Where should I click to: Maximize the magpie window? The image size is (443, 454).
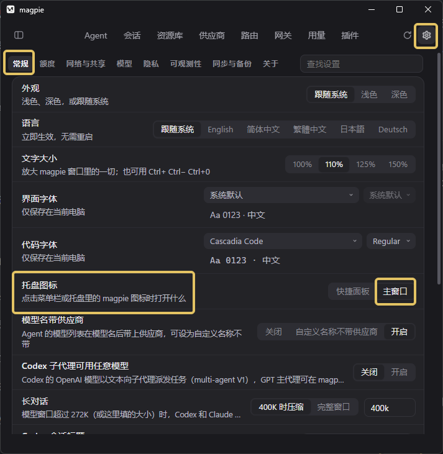point(400,9)
